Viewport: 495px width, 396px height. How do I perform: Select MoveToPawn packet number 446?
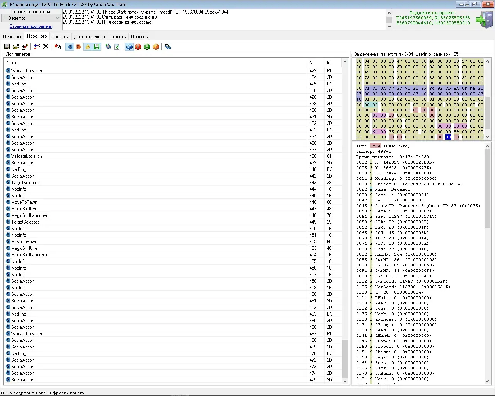(173, 202)
